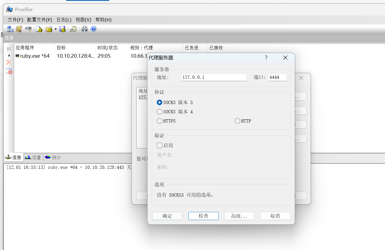Confirm with the 确定 button
Screen dimensions: 385x250
click(x=167, y=216)
